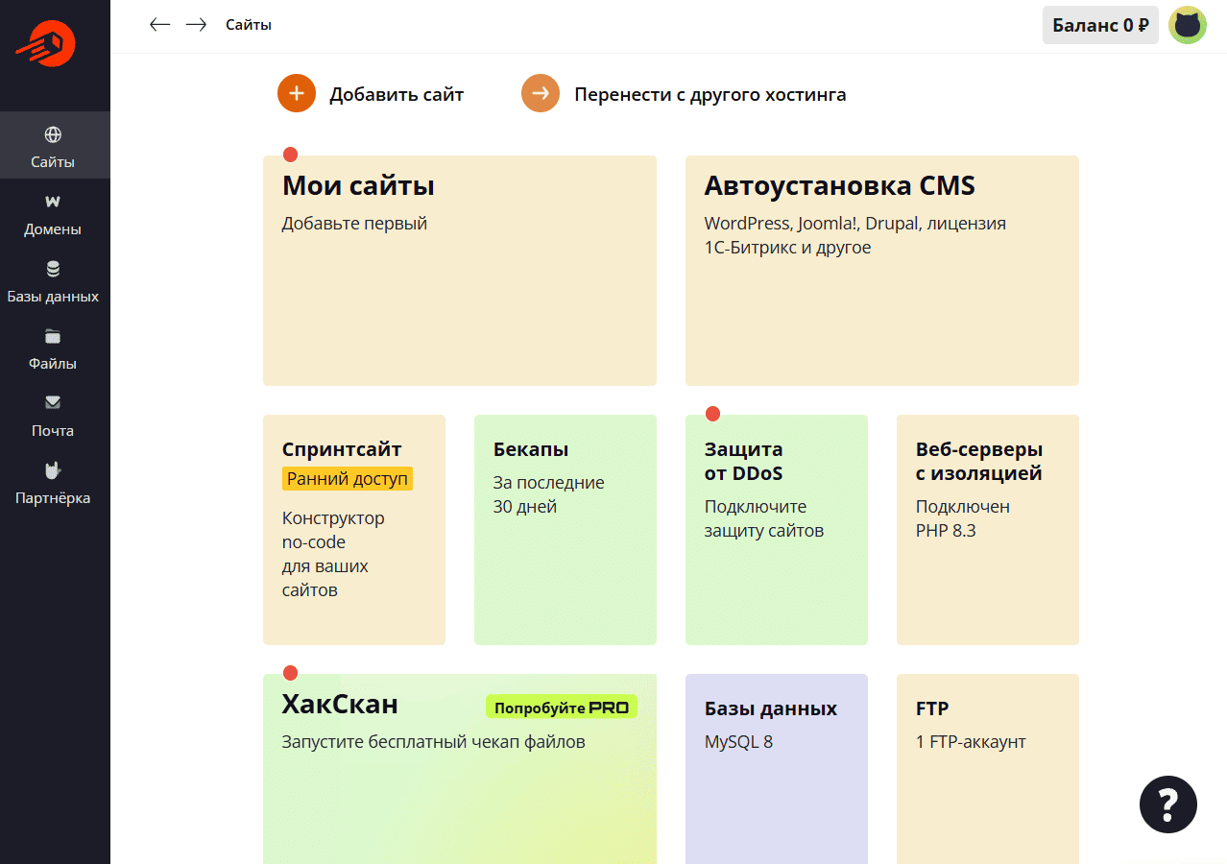Open the Файлы folder icon
The image size is (1227, 864).
click(53, 336)
